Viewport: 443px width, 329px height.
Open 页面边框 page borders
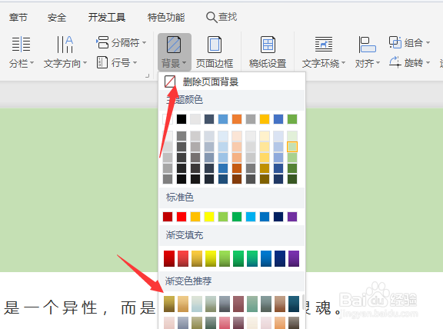tap(215, 52)
